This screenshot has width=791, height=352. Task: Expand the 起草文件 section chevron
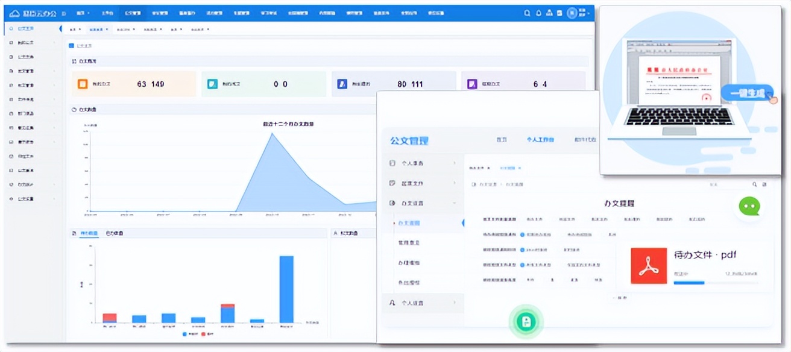point(455,183)
